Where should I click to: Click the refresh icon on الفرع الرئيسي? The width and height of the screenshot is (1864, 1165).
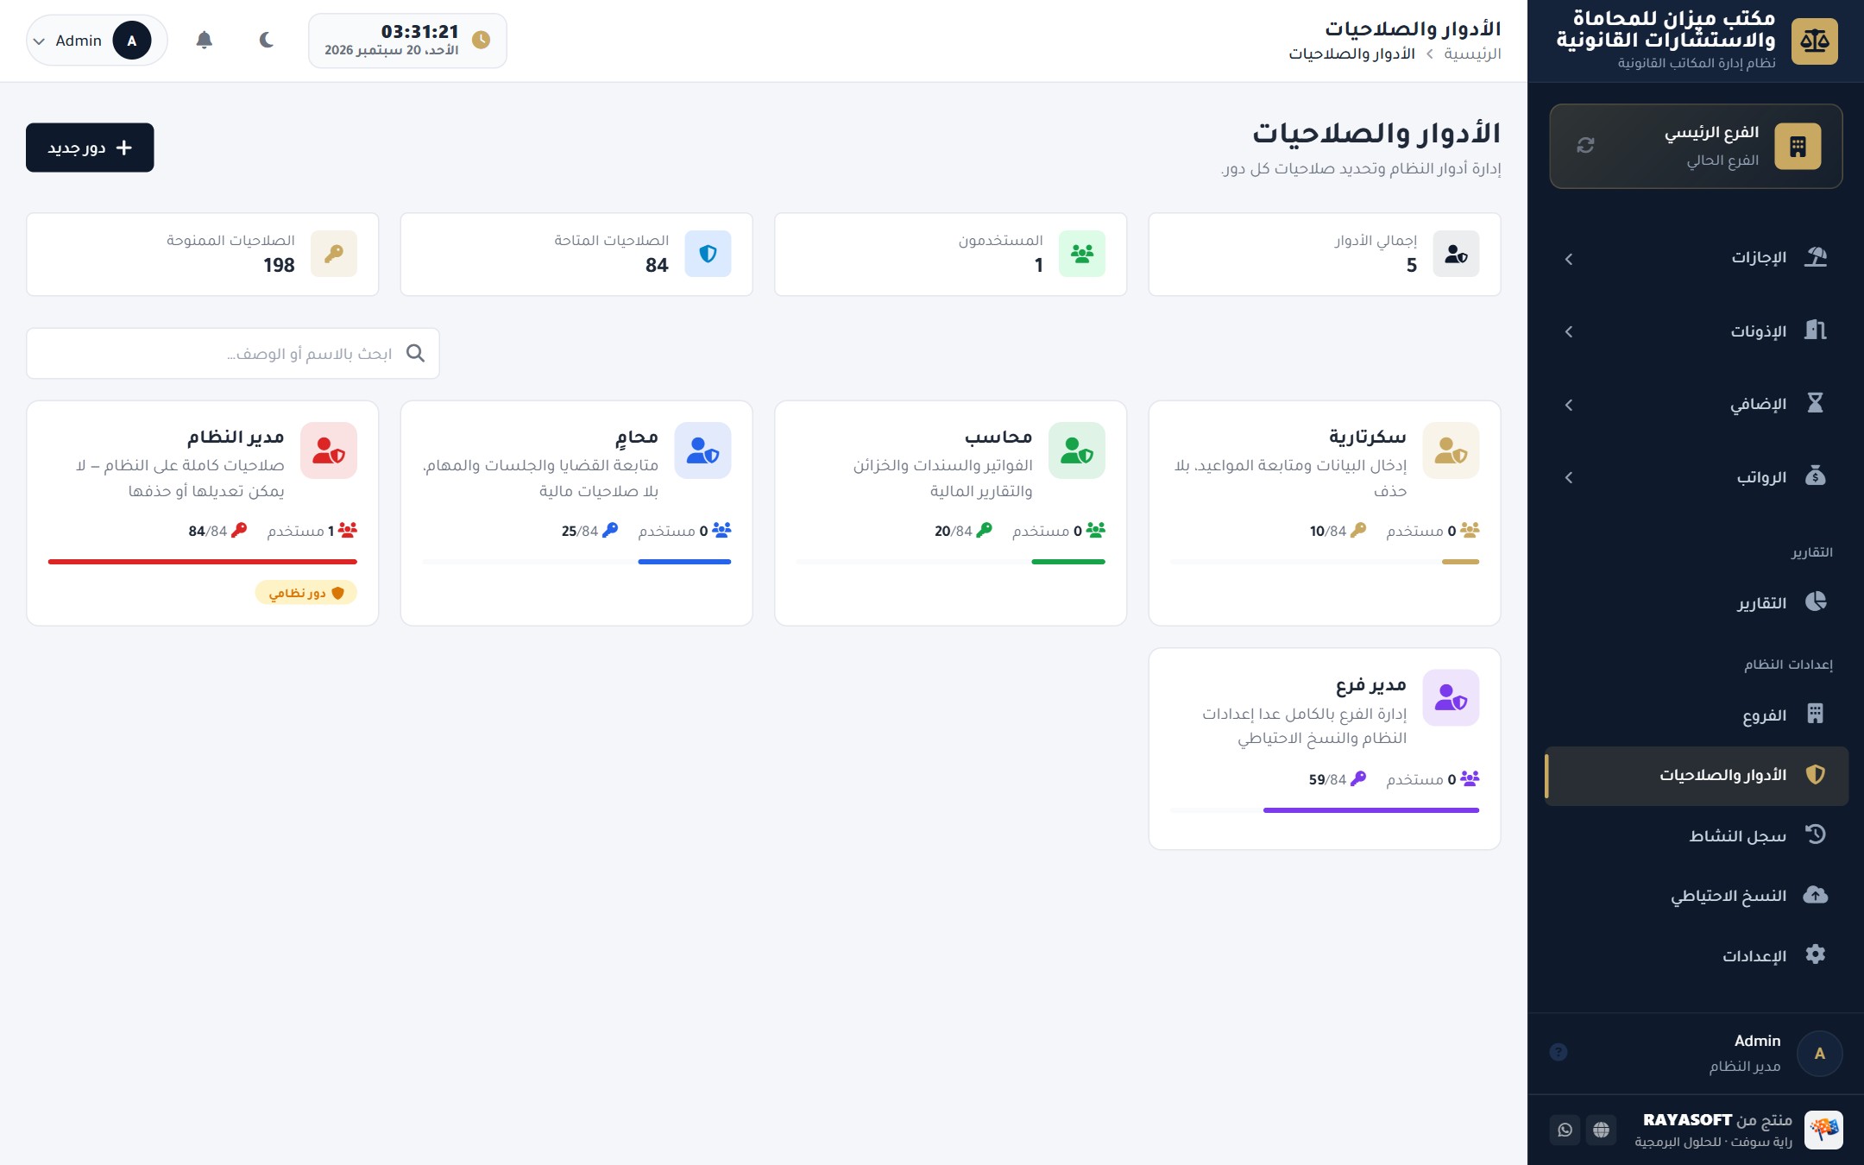[1585, 146]
